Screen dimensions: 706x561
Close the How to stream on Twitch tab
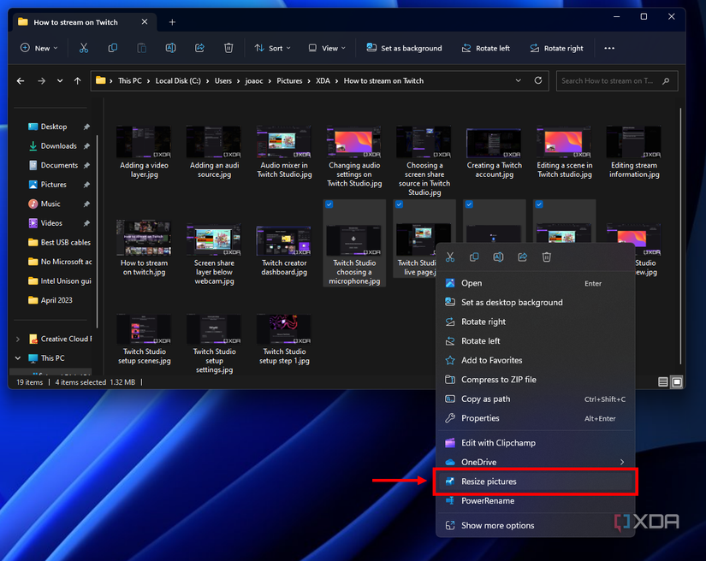(x=145, y=21)
